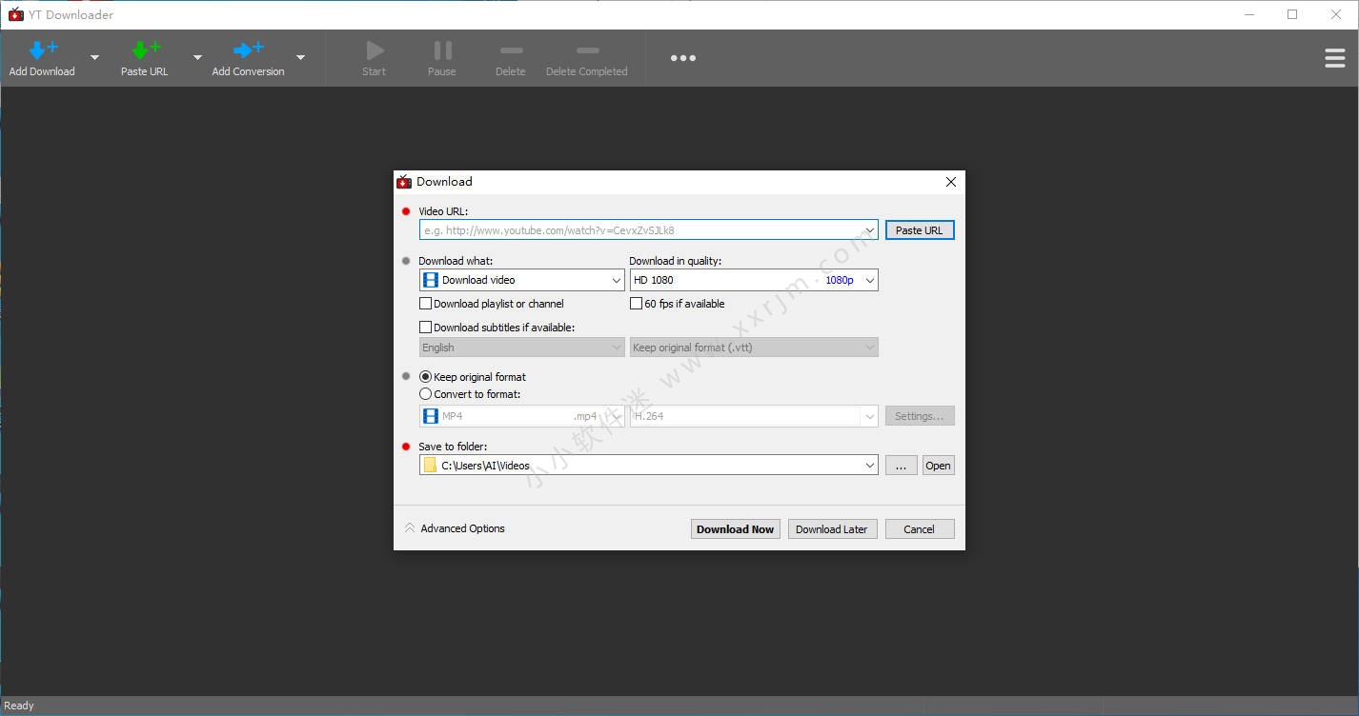The image size is (1359, 716).
Task: Open the Download what combo box
Action: pyautogui.click(x=522, y=280)
